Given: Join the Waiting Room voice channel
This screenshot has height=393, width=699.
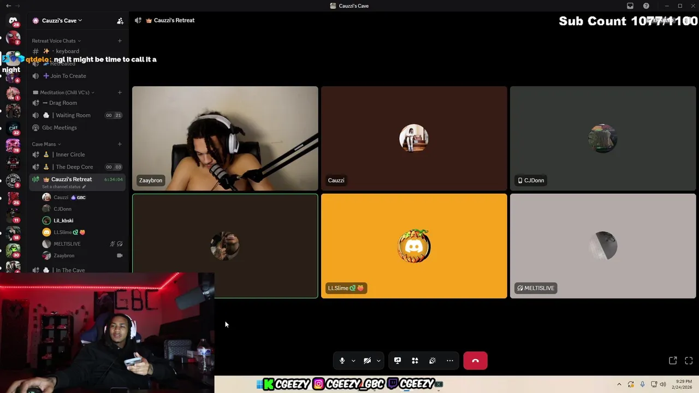Looking at the screenshot, I should (76, 115).
